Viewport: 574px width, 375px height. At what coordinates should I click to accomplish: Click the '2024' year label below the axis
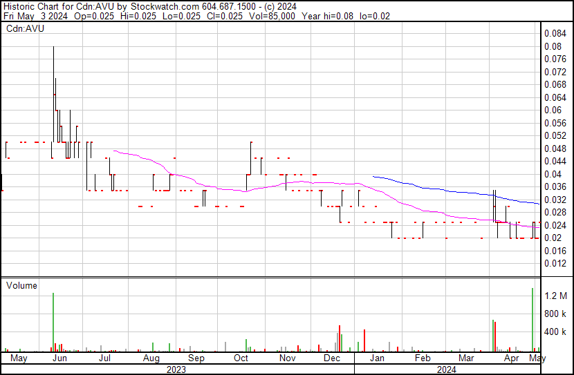447,369
